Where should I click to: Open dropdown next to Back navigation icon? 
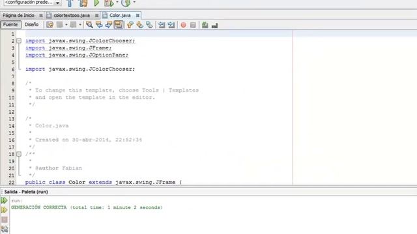pos(66,25)
